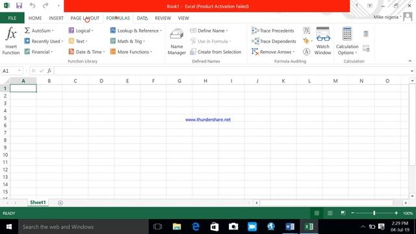416x234 pixels.
Task: Save the workbook from the quick access toolbar
Action: [x=19, y=6]
